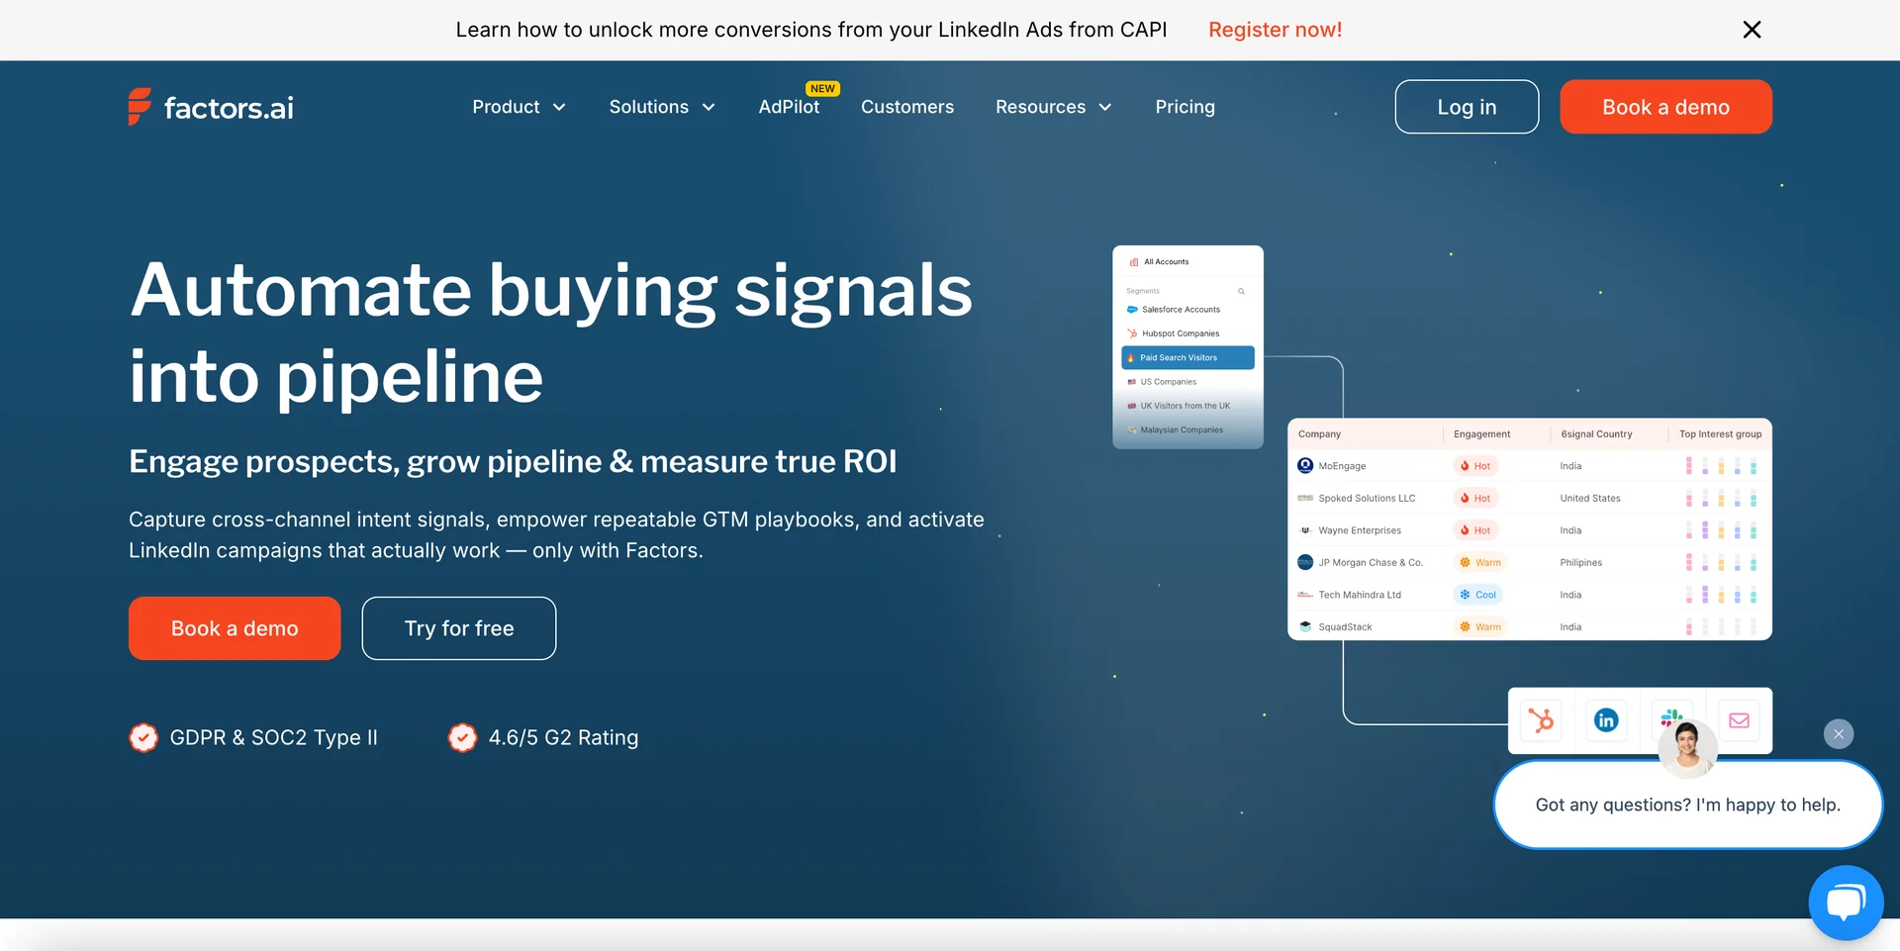This screenshot has width=1900, height=951.
Task: Click the All Accounts icon
Action: 1133,261
